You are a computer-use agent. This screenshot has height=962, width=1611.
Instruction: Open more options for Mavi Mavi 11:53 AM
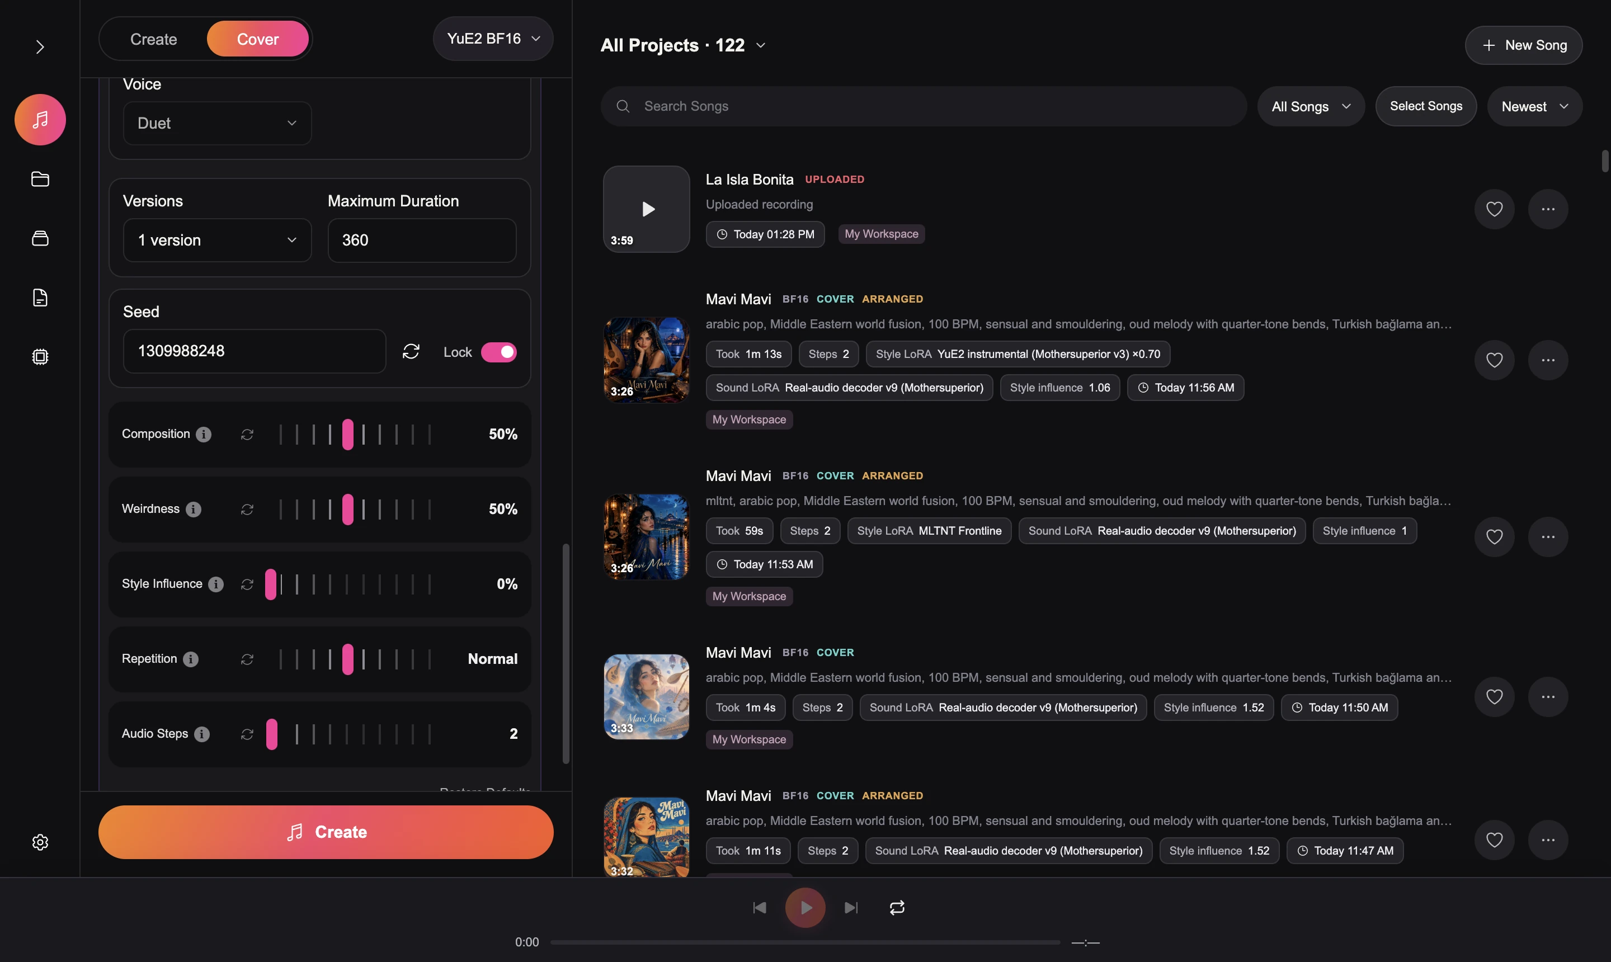coord(1548,537)
